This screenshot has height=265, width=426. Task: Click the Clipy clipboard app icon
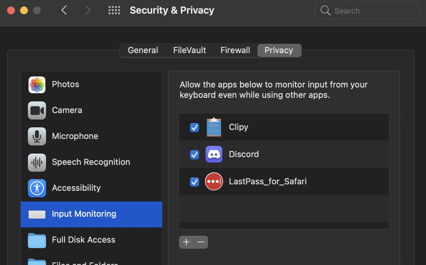click(x=214, y=127)
